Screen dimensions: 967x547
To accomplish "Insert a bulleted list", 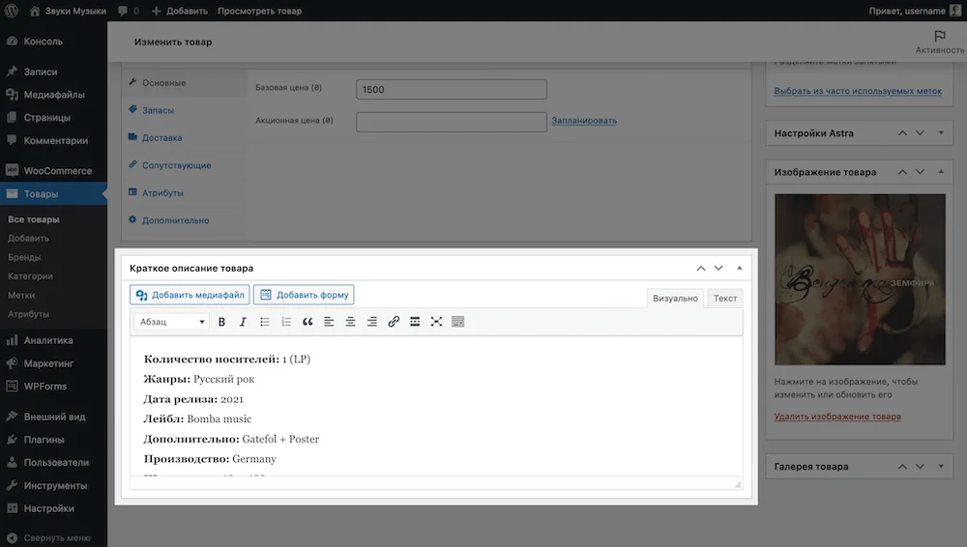I will pos(265,321).
